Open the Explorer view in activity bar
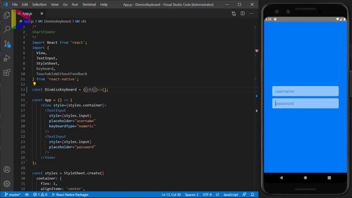Viewport: 352px width, 198px height. 7,15
